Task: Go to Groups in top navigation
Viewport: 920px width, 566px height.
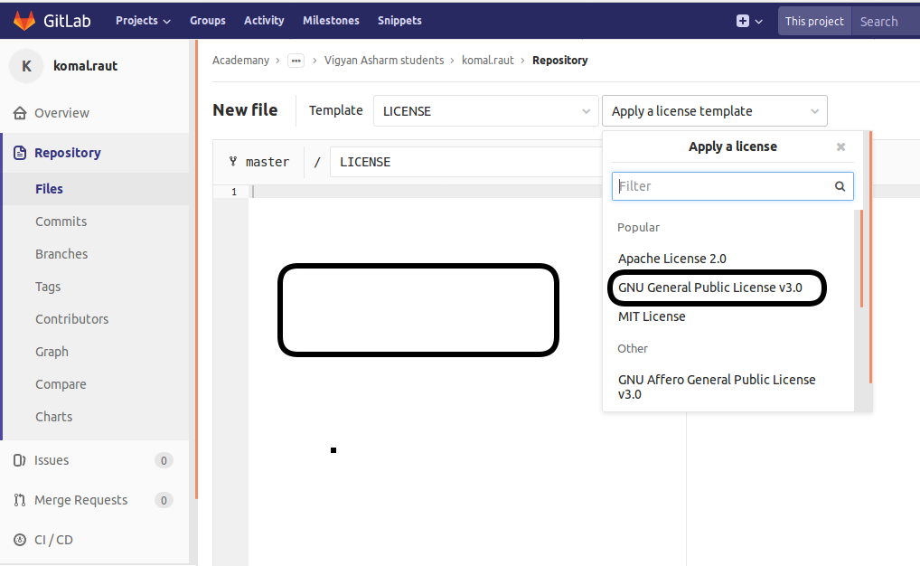Action: 208,21
